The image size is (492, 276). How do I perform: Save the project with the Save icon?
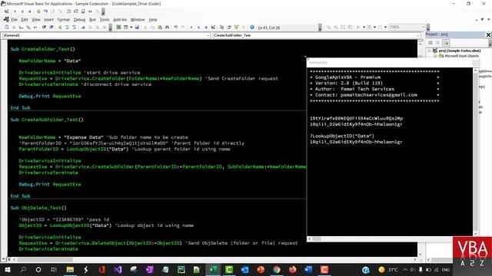pos(137,28)
